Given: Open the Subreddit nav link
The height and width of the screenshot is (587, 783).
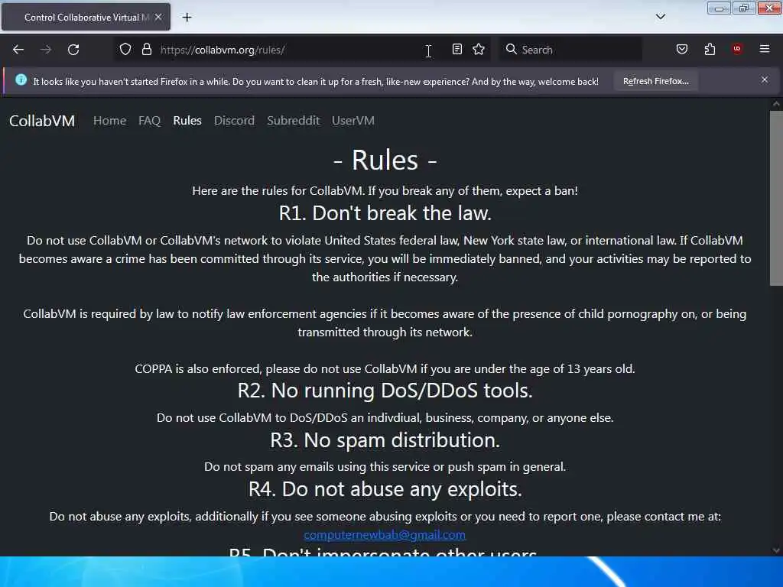Looking at the screenshot, I should coord(293,121).
